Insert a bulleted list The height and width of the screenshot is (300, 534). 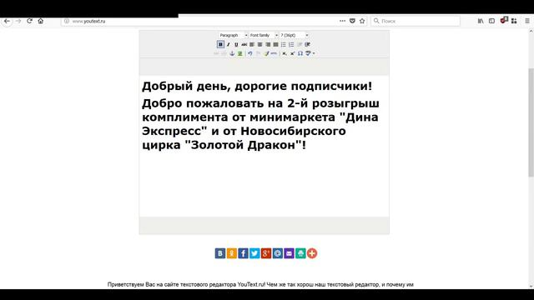tap(284, 44)
